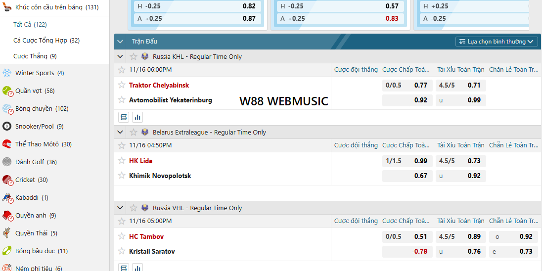This screenshot has width=542, height=271.
Task: Toggle favorite star for HK Lida
Action: tap(122, 161)
